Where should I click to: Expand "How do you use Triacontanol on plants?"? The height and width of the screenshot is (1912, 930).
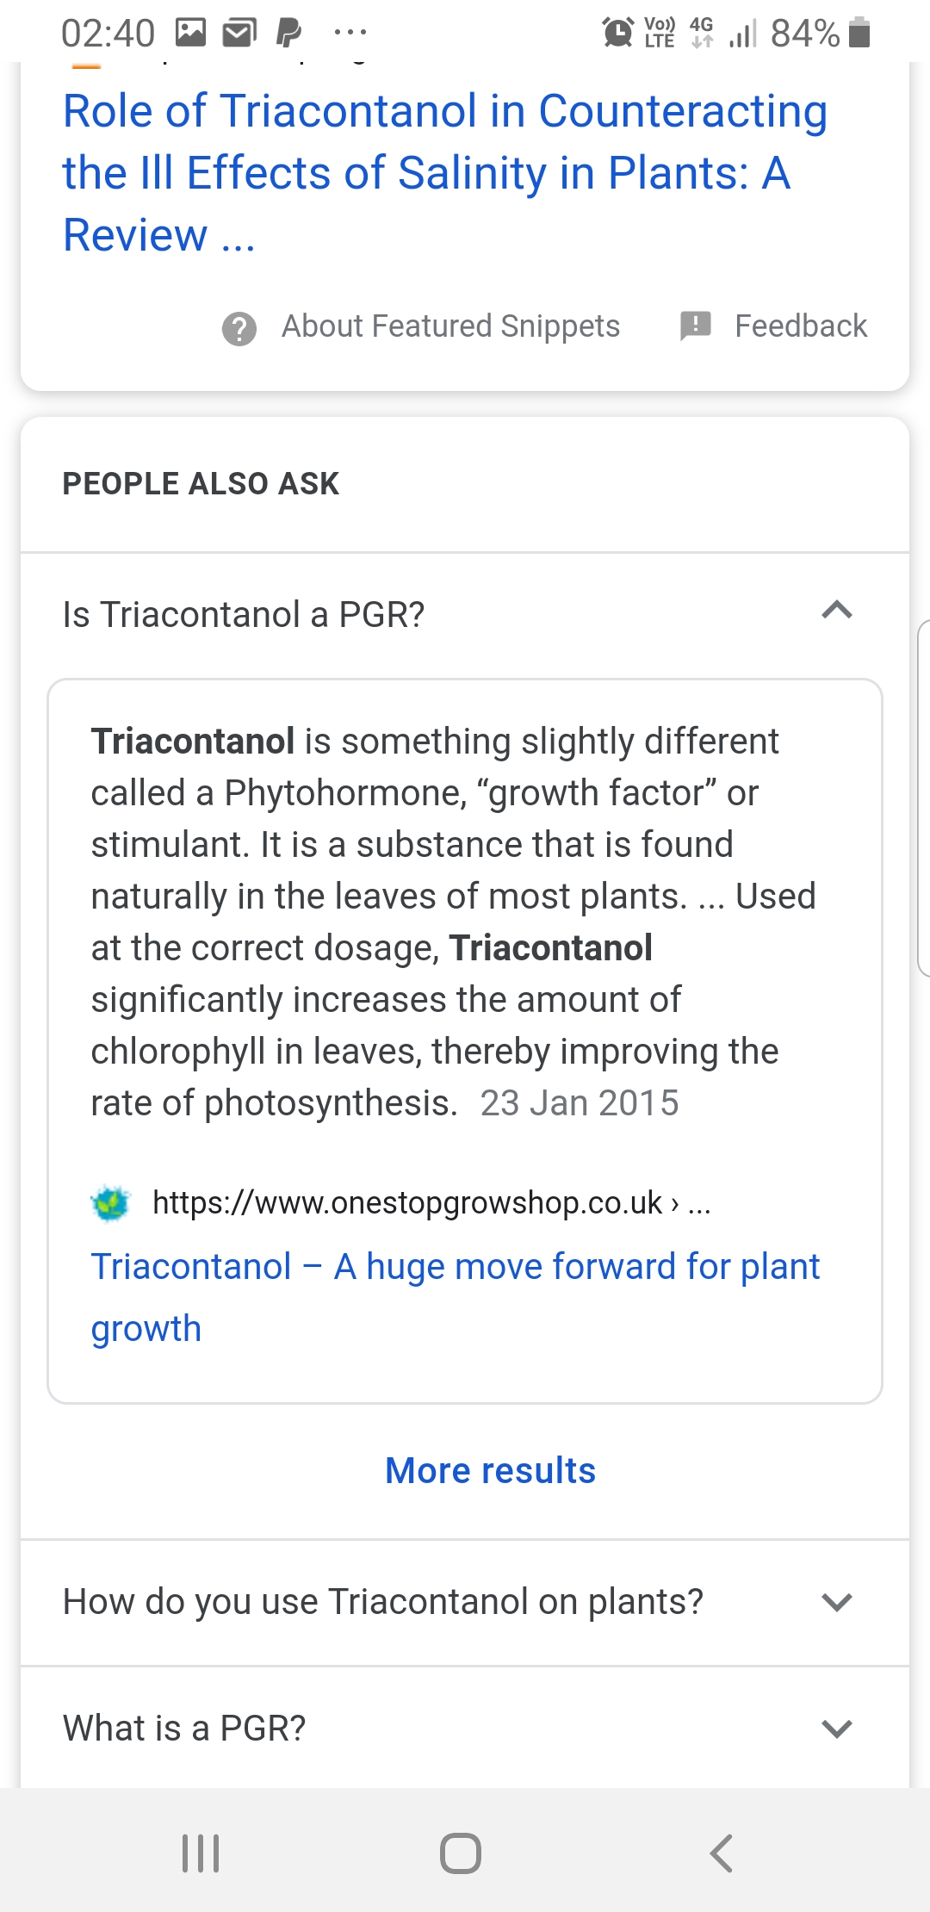tap(836, 1602)
